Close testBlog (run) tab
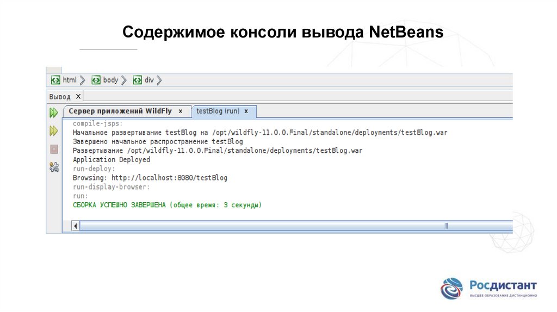 [246, 111]
